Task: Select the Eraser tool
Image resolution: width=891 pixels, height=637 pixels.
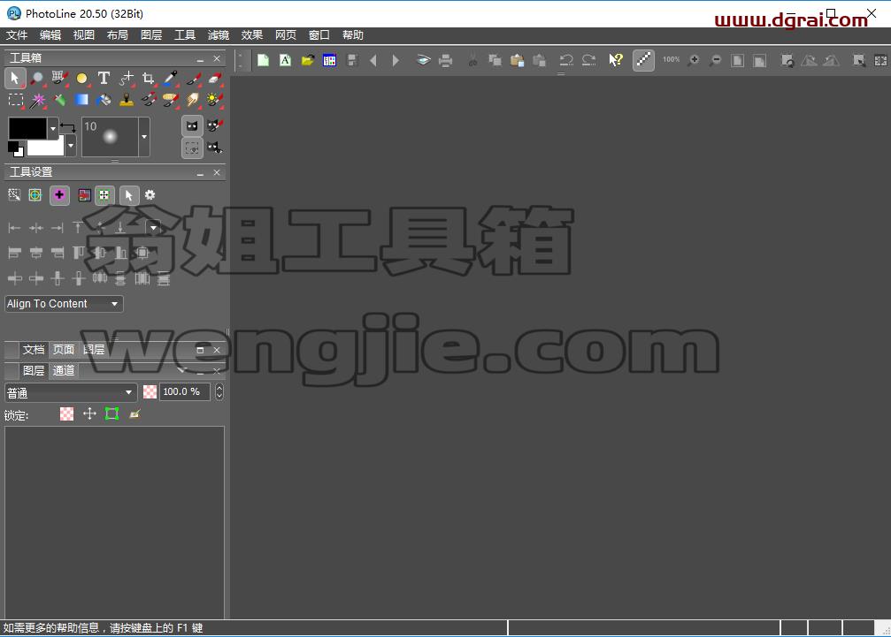Action: coord(215,78)
